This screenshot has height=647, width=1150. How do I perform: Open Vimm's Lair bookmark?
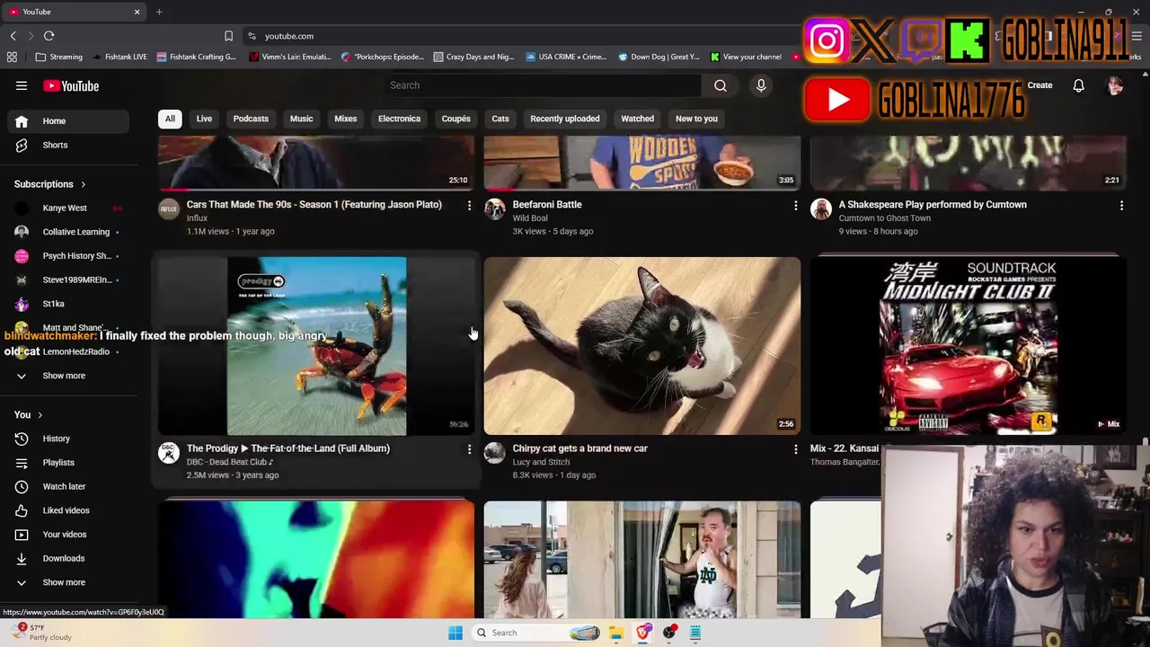292,57
